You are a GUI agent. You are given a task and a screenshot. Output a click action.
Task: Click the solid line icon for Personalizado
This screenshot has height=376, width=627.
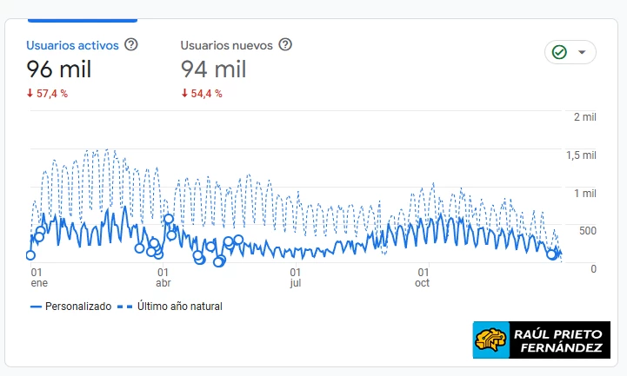click(36, 307)
